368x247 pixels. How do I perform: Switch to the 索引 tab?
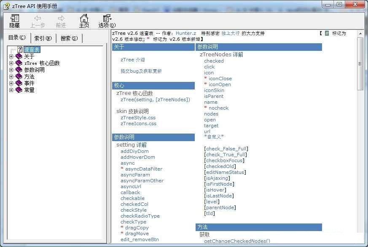42,38
